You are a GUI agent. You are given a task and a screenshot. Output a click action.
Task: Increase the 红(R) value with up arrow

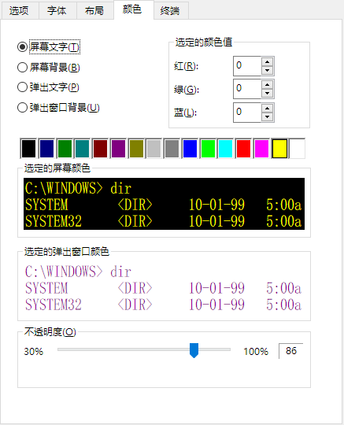[x=268, y=62]
